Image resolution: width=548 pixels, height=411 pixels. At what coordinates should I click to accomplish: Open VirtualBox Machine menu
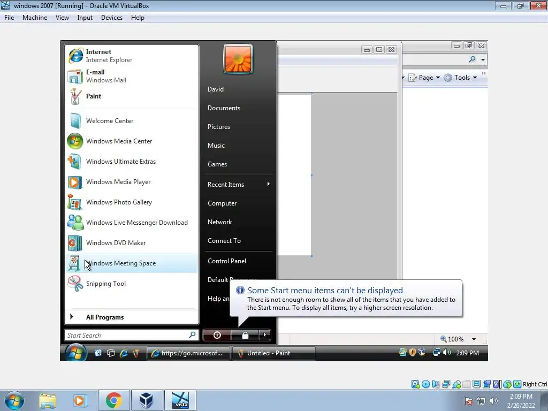(35, 18)
